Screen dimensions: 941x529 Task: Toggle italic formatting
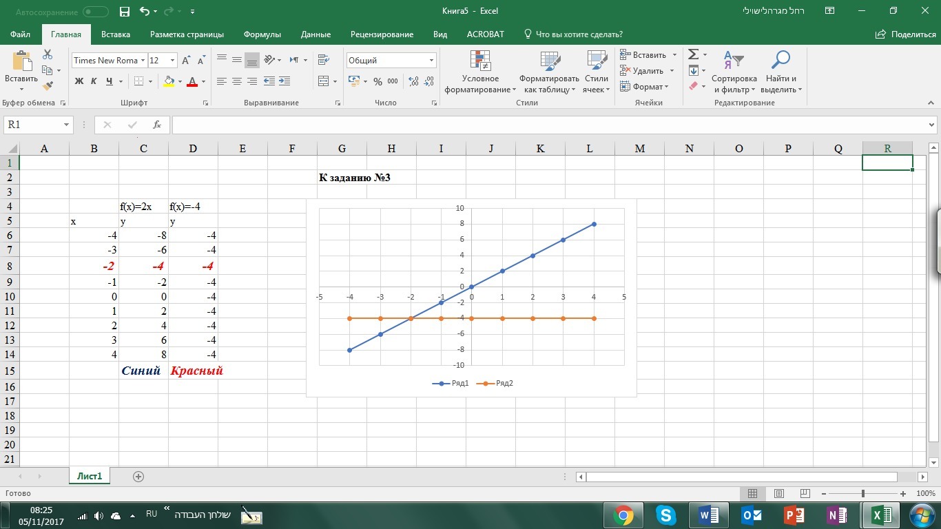tap(94, 81)
